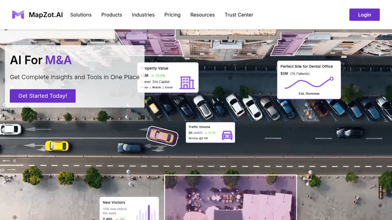Click the car icon in Traffic Volume card

point(227,135)
